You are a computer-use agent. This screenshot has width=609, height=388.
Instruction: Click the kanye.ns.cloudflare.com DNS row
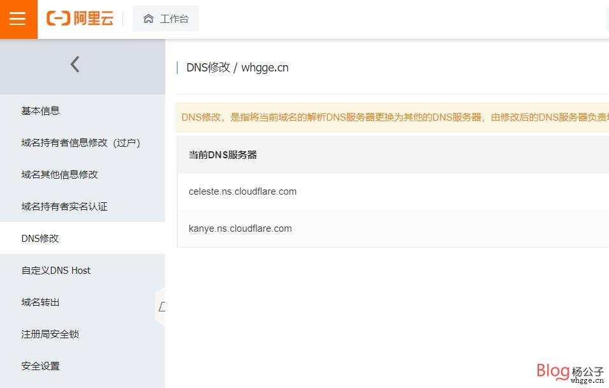240,228
